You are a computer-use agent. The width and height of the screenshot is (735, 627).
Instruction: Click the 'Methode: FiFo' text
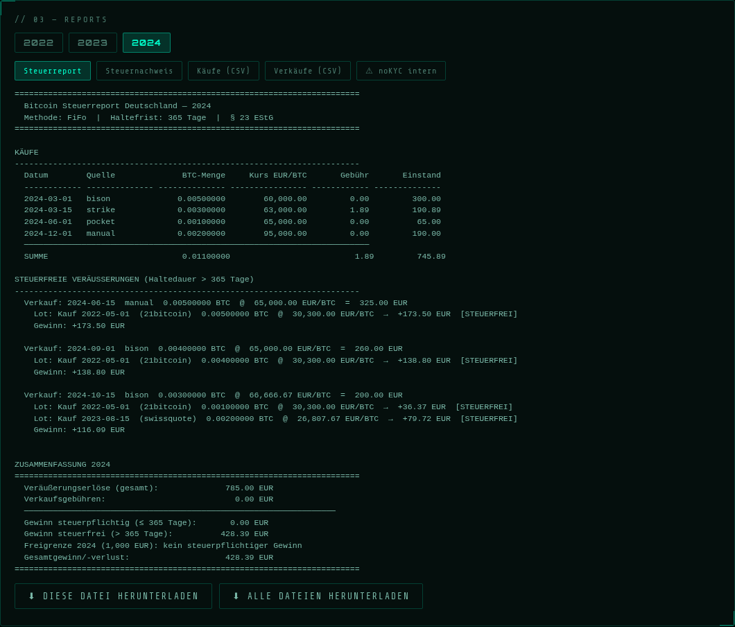(55, 118)
